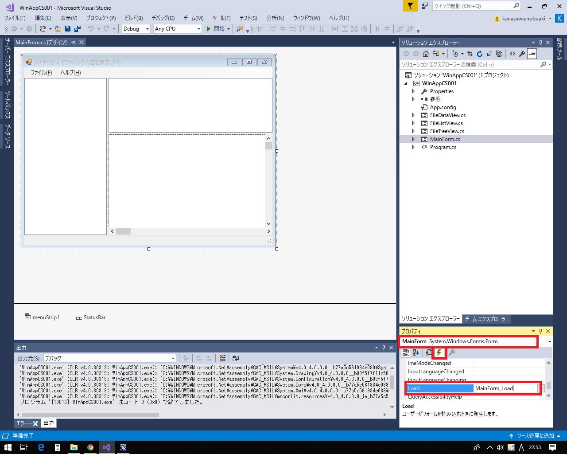The height and width of the screenshot is (454, 567).
Task: Click the Refresh icon in Solution Explorer
Action: coord(480,54)
